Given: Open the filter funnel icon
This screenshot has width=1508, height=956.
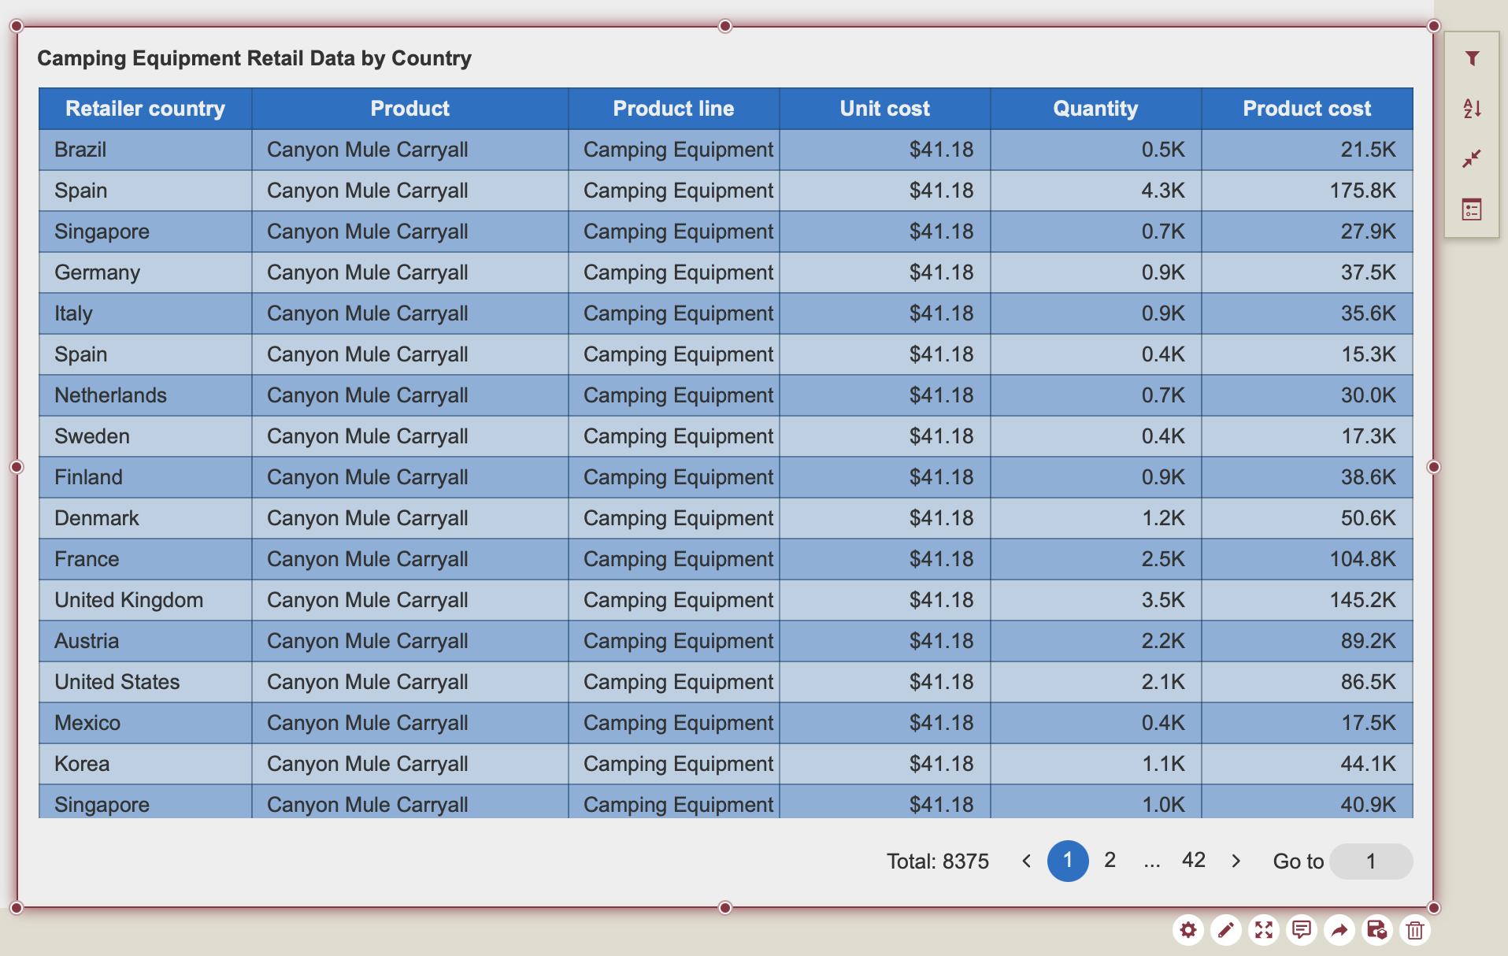Looking at the screenshot, I should (1472, 58).
